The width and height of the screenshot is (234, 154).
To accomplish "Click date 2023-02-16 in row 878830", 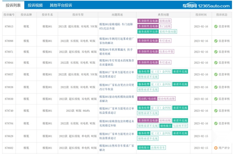I will (201, 99).
